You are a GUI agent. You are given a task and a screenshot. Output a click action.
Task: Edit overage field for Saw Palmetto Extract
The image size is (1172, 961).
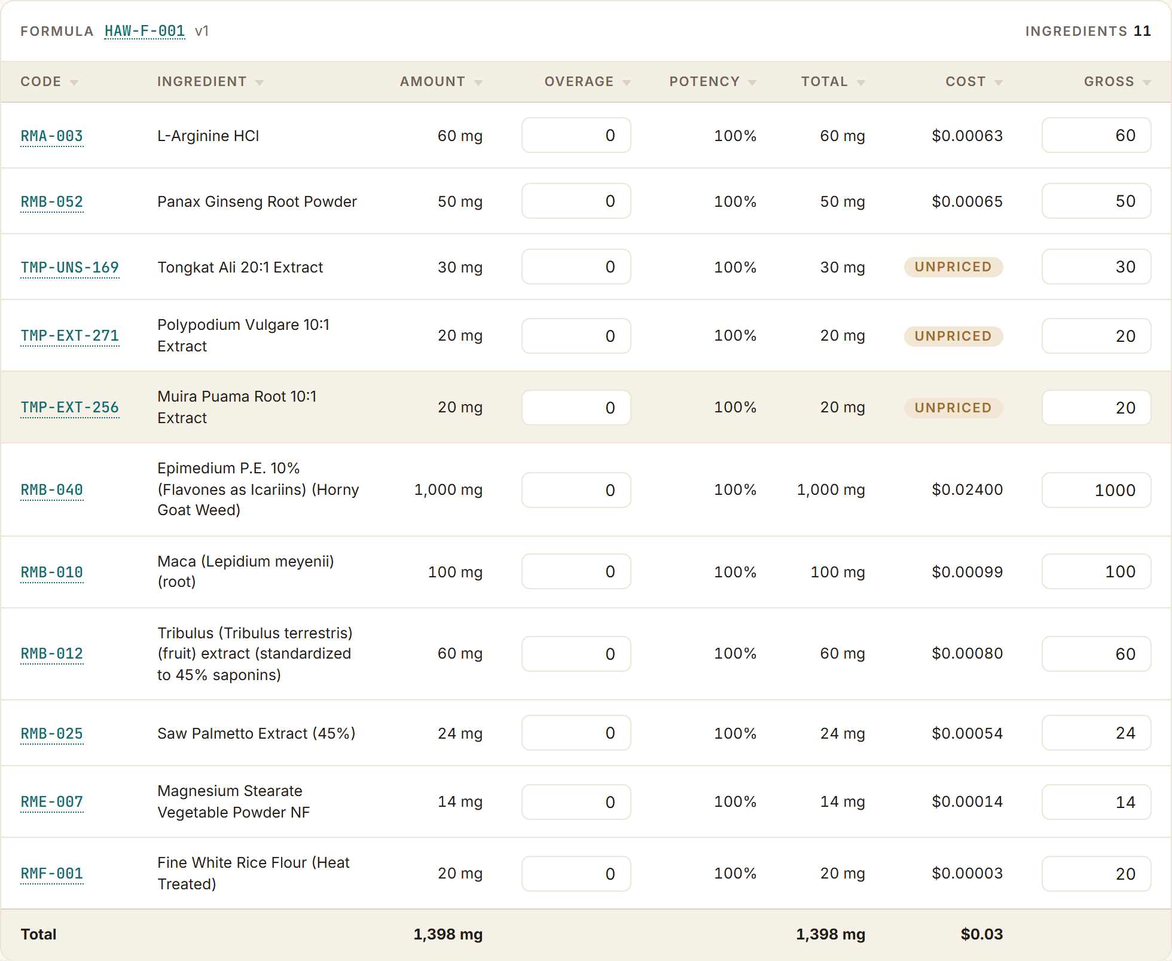tap(576, 733)
